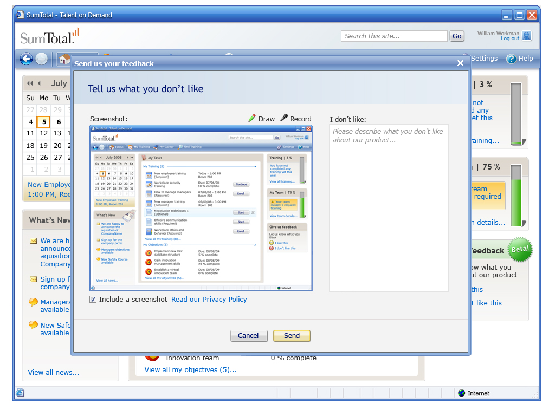This screenshot has height=416, width=555.
Task: Click the Cancel button
Action: tap(248, 336)
